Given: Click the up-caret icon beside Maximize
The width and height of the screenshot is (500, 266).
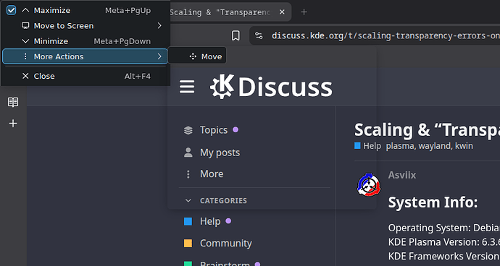Looking at the screenshot, I should click(25, 10).
